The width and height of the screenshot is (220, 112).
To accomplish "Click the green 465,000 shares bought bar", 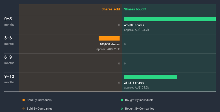I will (x=170, y=19).
